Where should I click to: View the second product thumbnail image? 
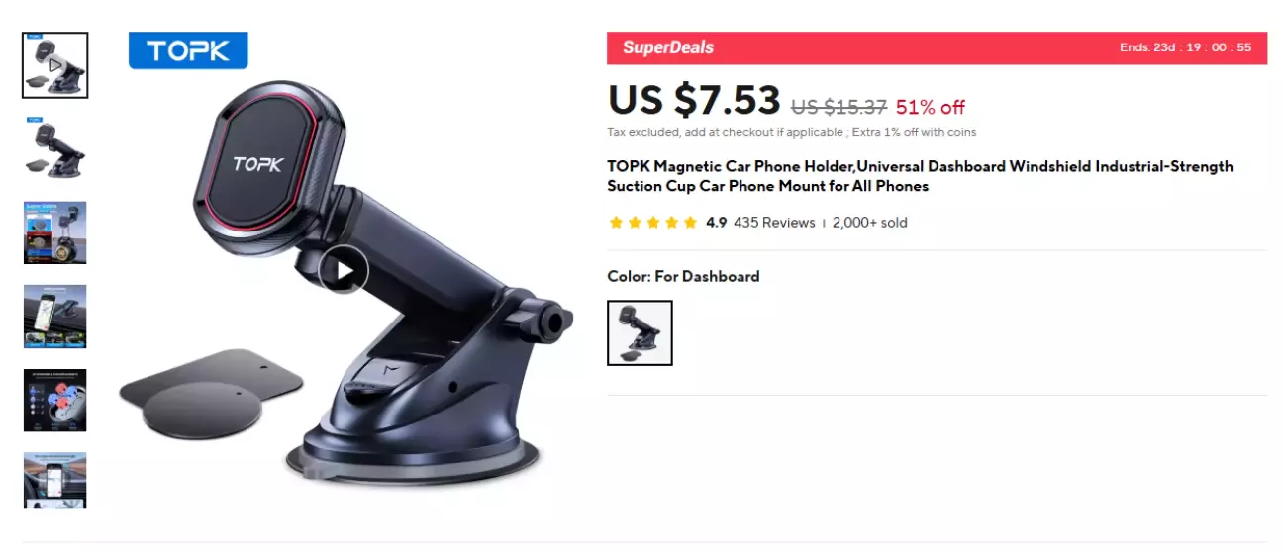[x=55, y=149]
